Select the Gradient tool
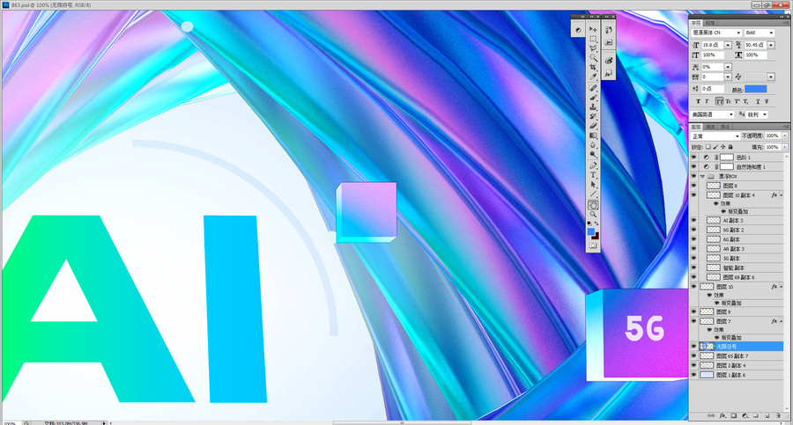 coord(593,136)
